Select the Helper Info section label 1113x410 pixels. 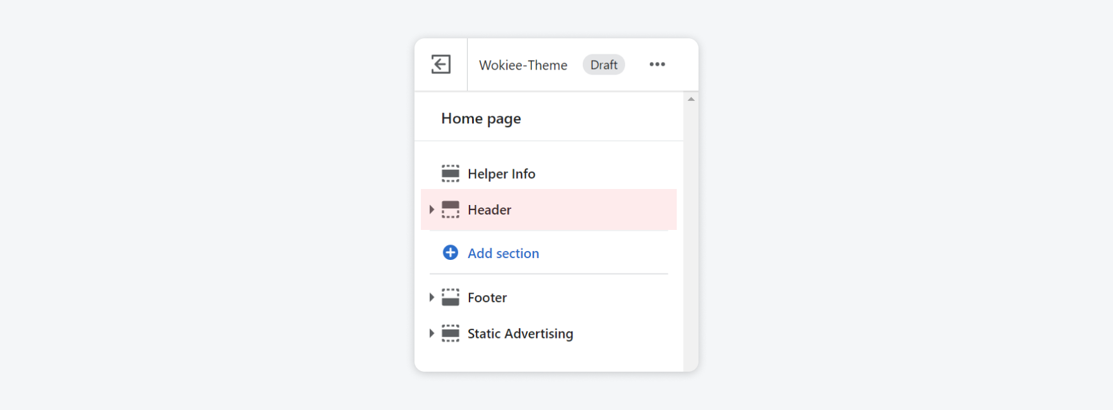[501, 174]
